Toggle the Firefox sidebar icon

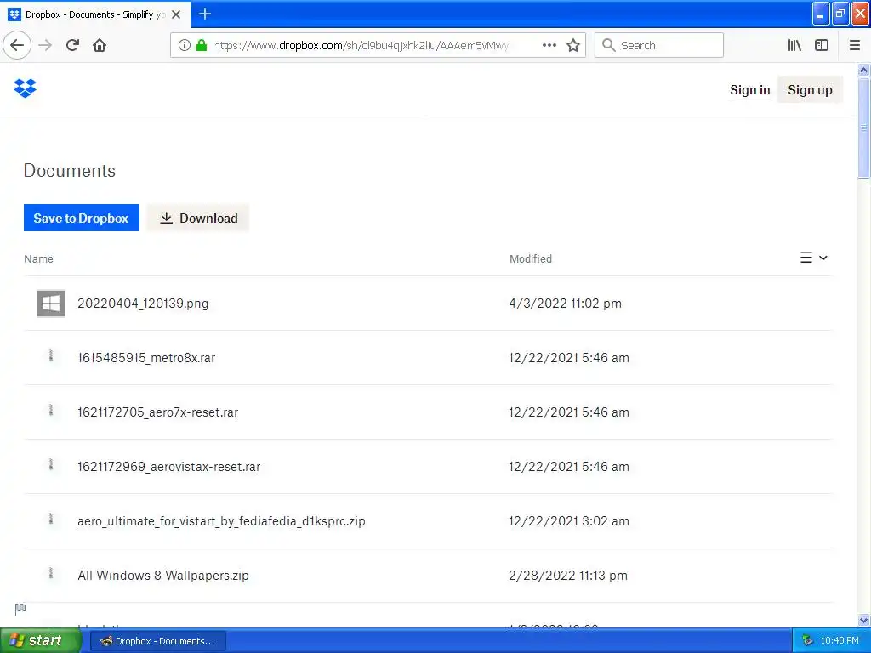click(822, 45)
